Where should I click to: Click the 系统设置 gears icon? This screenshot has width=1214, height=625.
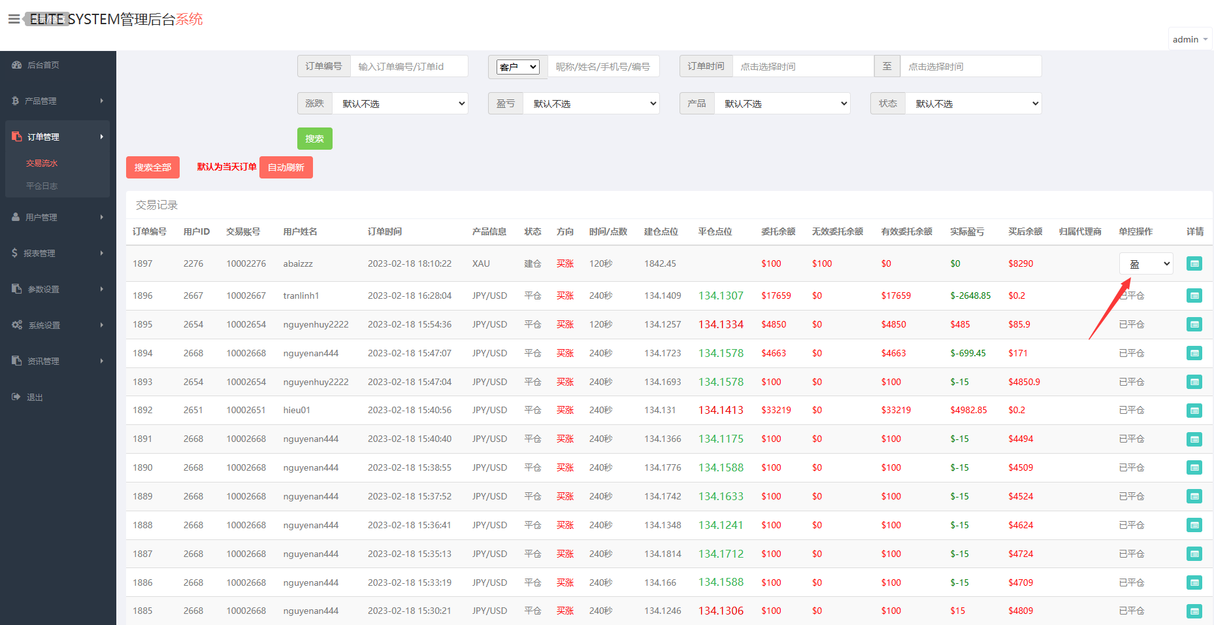[16, 324]
